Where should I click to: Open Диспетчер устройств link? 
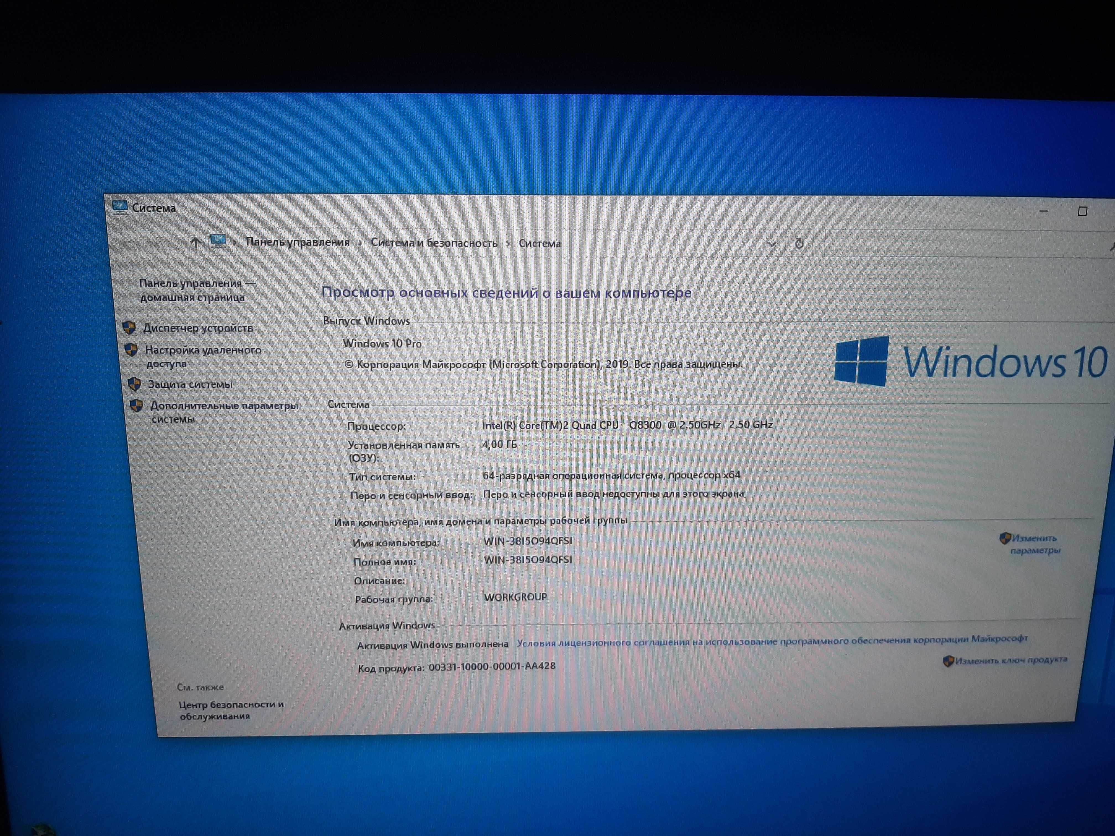(x=198, y=328)
